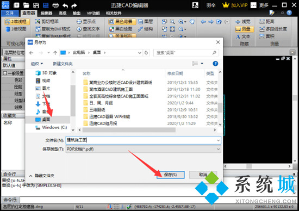
Task: Click 新建文件夹 button
Action: tap(63, 64)
